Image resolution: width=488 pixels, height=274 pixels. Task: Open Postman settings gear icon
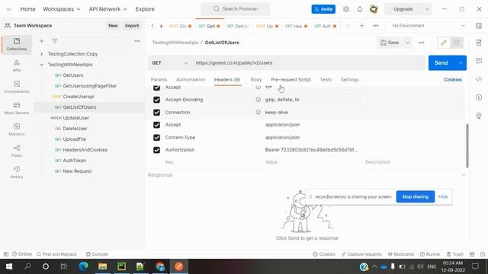[x=346, y=9]
